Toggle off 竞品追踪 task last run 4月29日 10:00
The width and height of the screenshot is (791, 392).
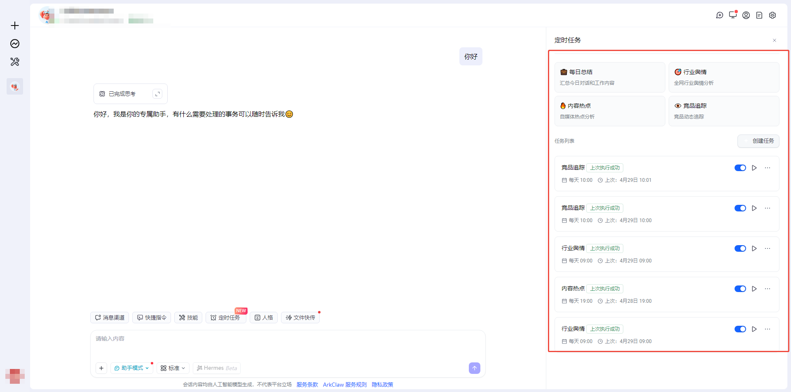(740, 208)
